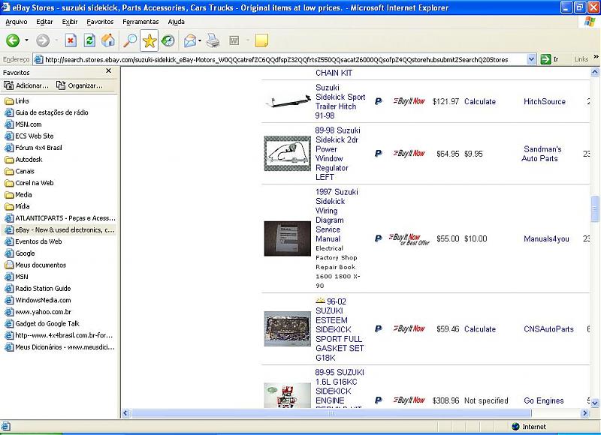Open the ATLANTICPARTS favorite
This screenshot has width=601, height=435.
point(60,218)
